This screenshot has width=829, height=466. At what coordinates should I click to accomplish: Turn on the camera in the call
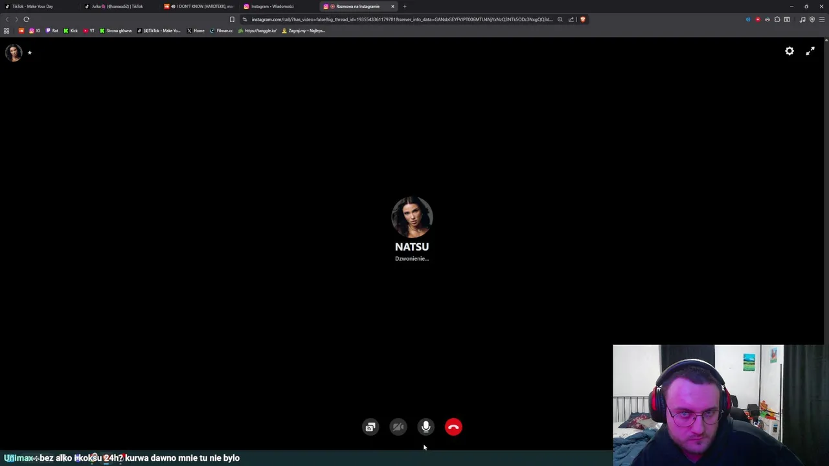point(398,427)
